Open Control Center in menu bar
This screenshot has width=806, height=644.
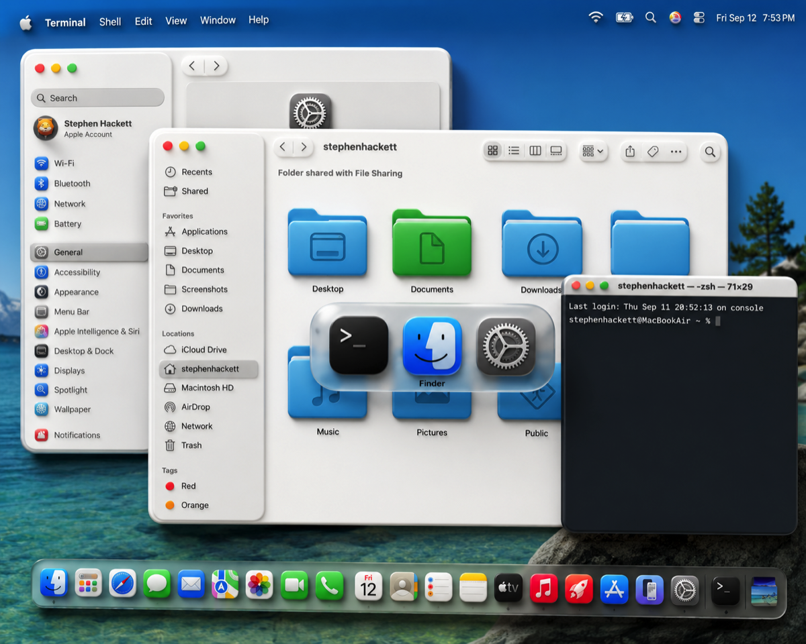coord(699,18)
